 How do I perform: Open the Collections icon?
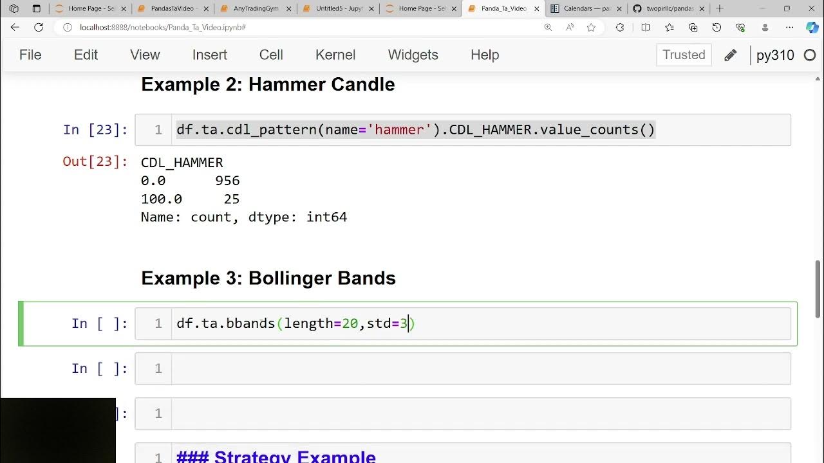pos(693,28)
